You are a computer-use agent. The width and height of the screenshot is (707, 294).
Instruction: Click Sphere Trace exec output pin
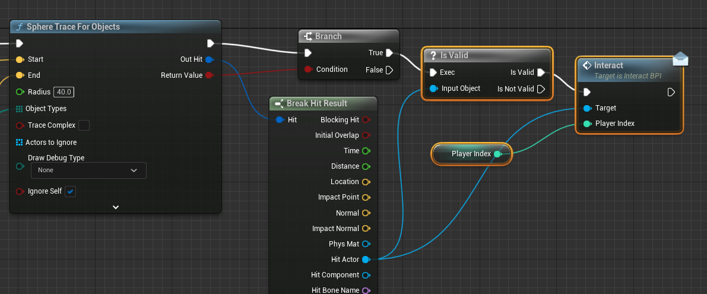(211, 43)
